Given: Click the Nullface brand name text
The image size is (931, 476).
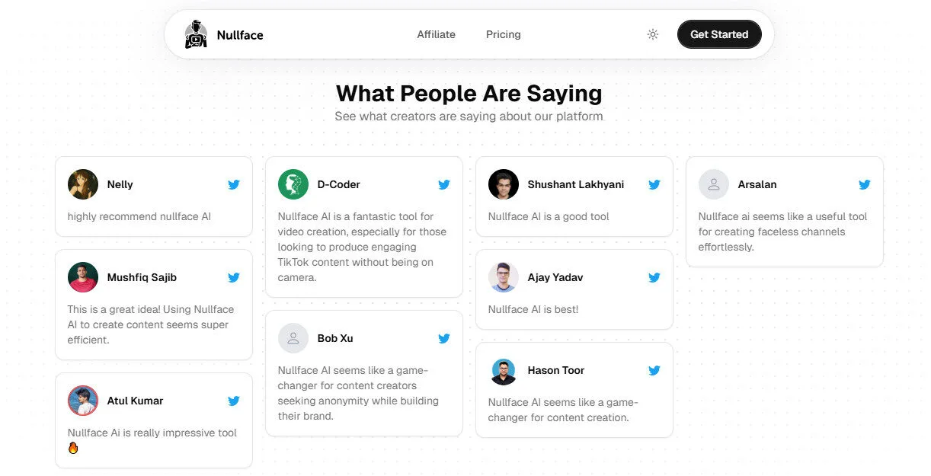Looking at the screenshot, I should point(239,34).
